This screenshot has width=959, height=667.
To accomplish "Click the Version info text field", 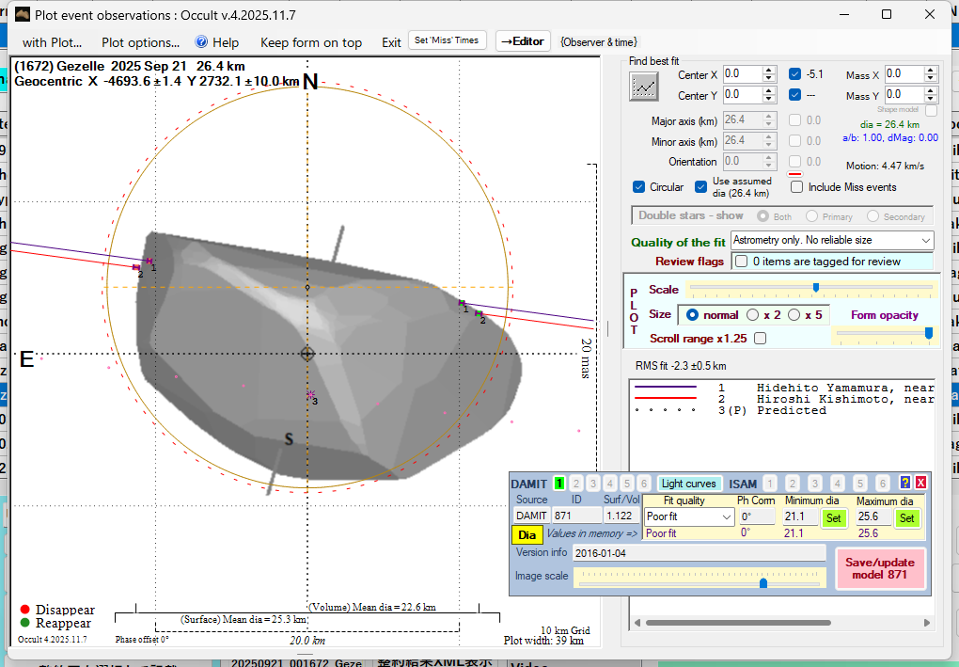I will point(698,553).
